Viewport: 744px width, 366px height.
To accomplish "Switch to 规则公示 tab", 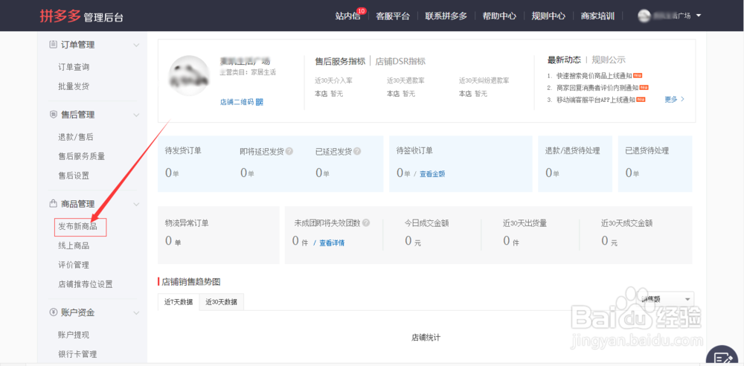I will [609, 60].
